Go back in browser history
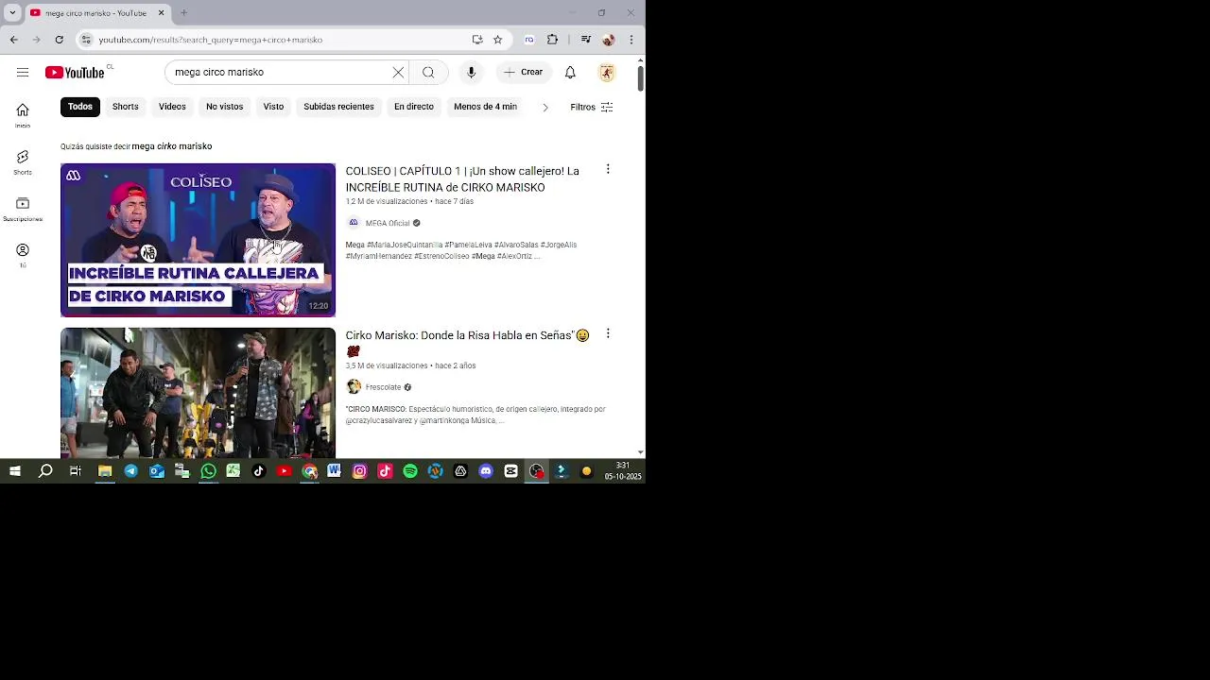1210x680 pixels. pyautogui.click(x=14, y=40)
